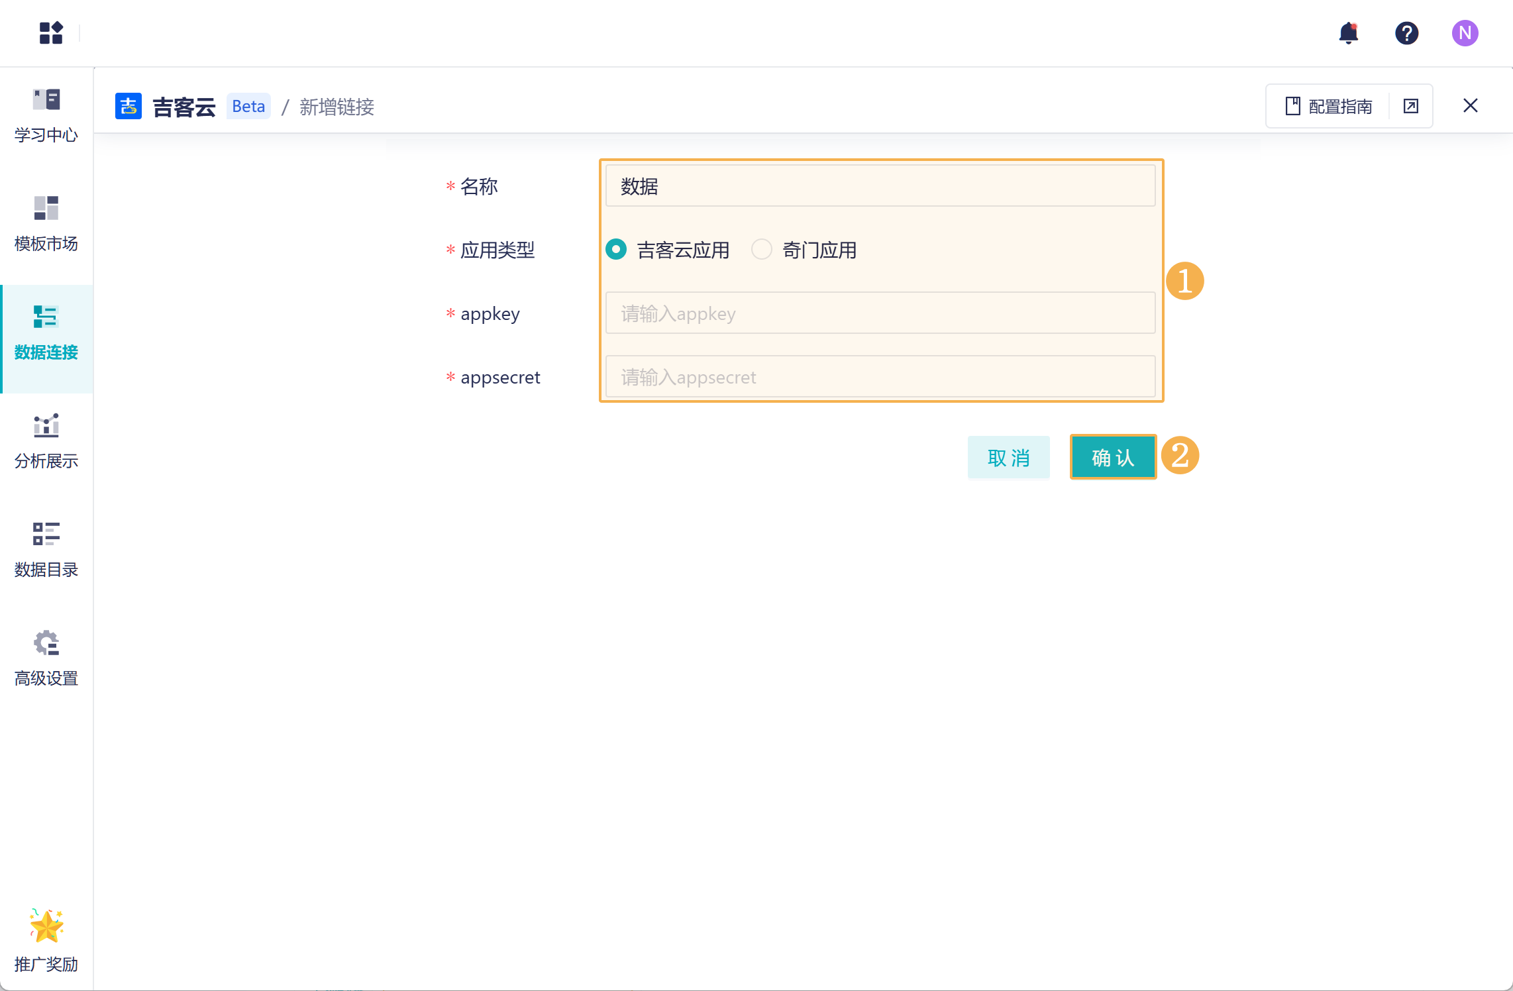Focus the appsecret input field
Image resolution: width=1513 pixels, height=991 pixels.
click(x=880, y=377)
